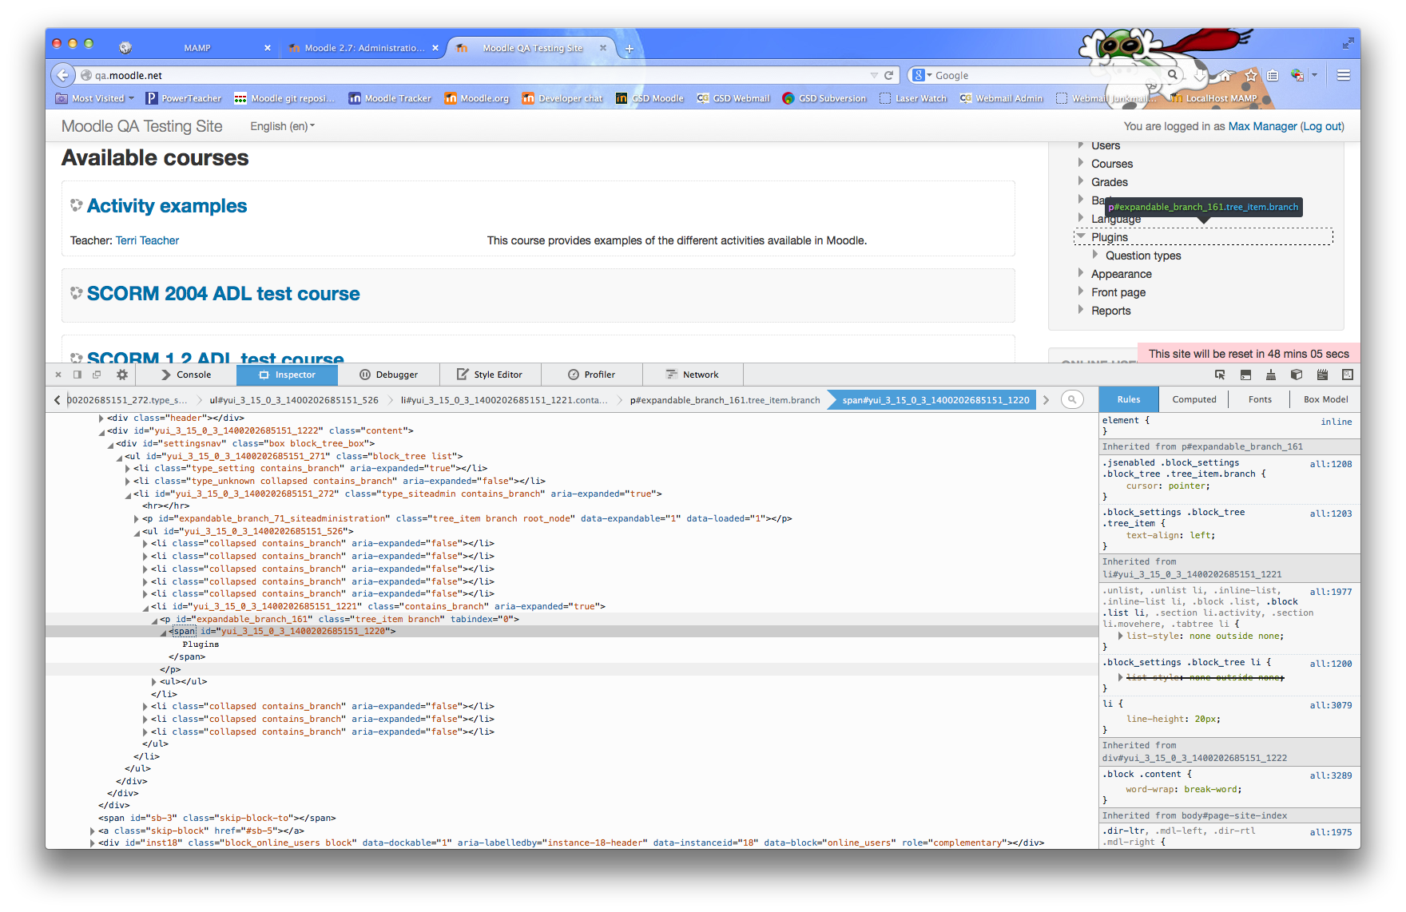The width and height of the screenshot is (1406, 912).
Task: Open the downloads arrow icon
Action: 1199,75
